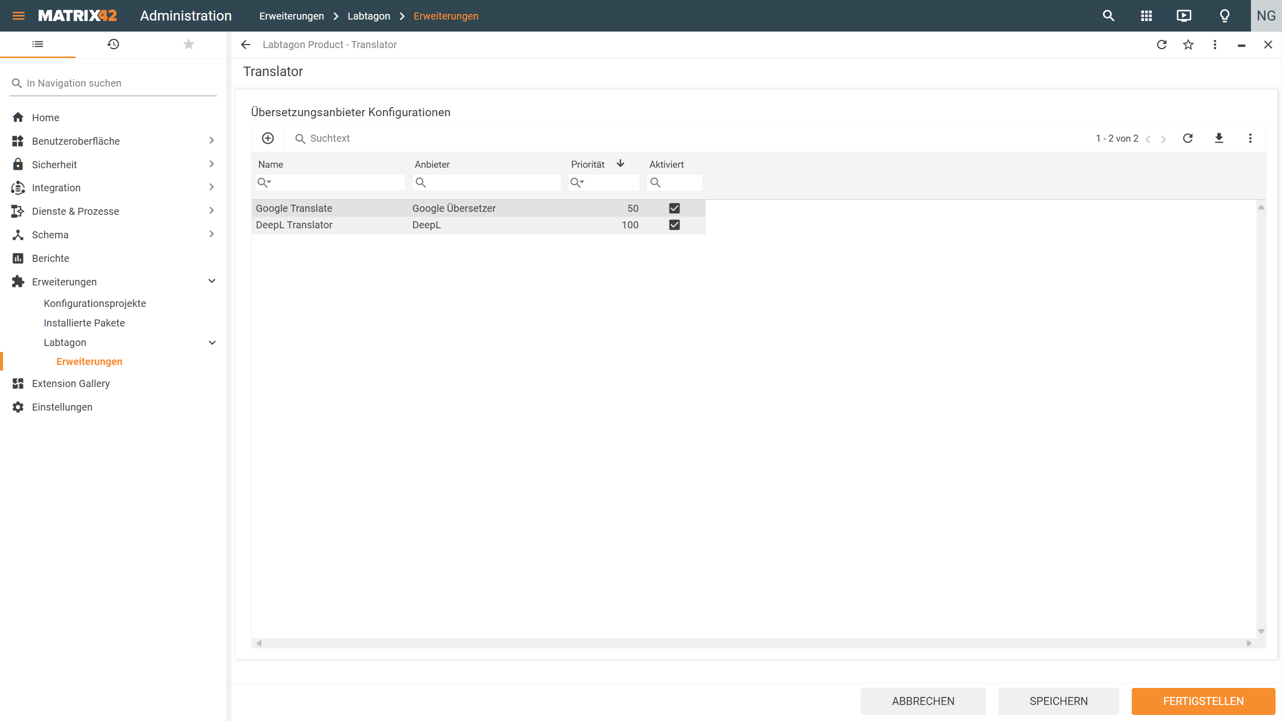Open dialog more options menu

click(1215, 45)
